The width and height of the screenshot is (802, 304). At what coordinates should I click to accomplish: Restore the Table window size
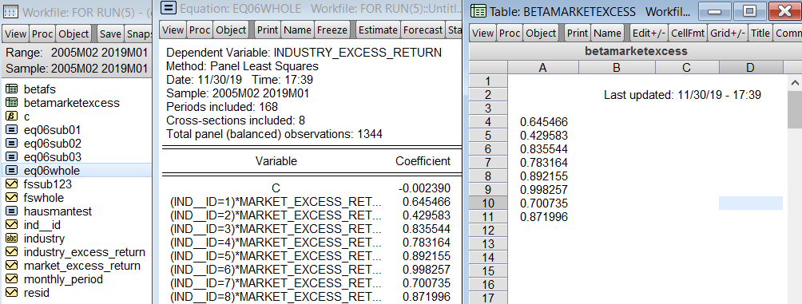pos(749,11)
